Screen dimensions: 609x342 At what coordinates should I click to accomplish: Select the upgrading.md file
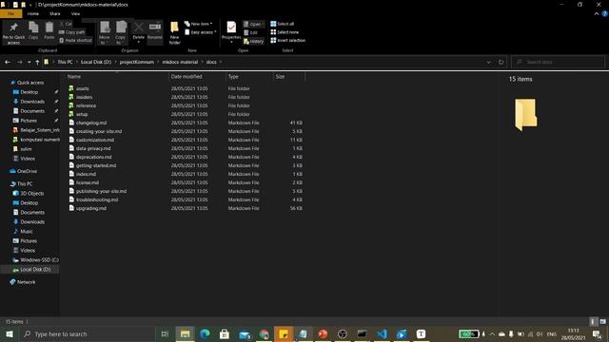[91, 208]
